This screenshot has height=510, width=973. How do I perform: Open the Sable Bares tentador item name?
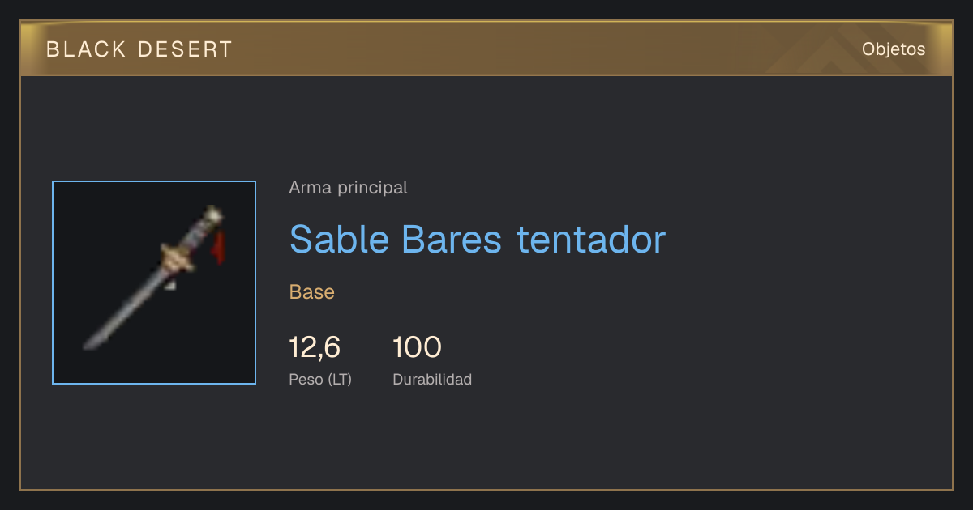pos(477,239)
